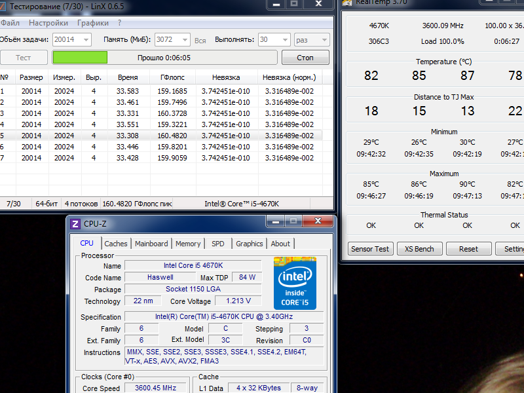Click the Specification field in CPU-Z

pyautogui.click(x=224, y=316)
